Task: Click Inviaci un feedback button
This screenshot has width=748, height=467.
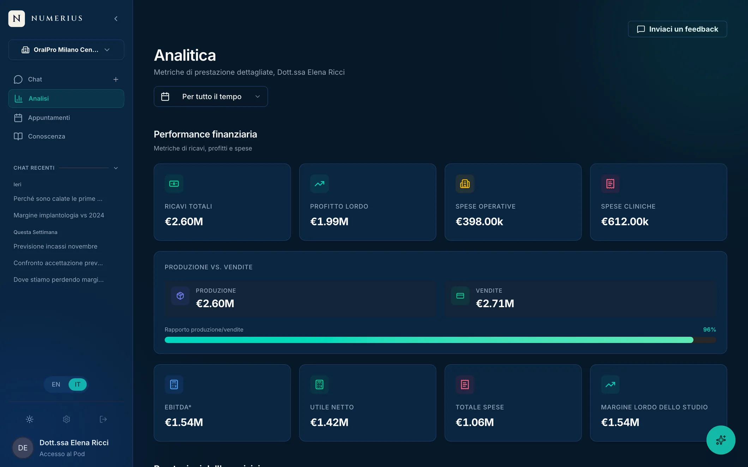Action: pyautogui.click(x=677, y=29)
